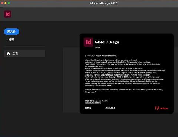
Task: Click the copyright 1999-2024 Adobe line
Action: coord(100,56)
